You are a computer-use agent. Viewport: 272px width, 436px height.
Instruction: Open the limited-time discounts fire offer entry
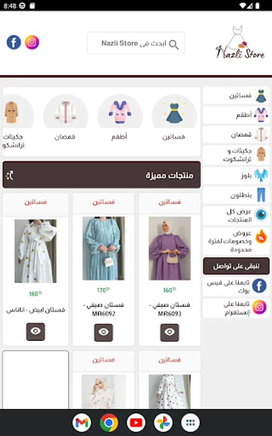click(x=236, y=241)
